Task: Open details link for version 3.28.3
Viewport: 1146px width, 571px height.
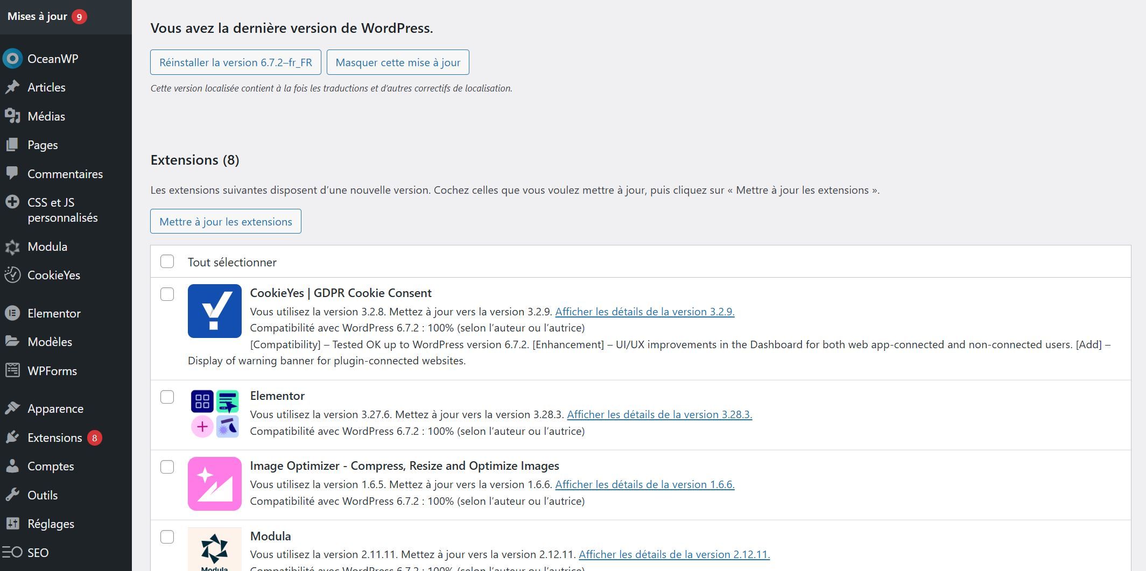Action: click(659, 414)
